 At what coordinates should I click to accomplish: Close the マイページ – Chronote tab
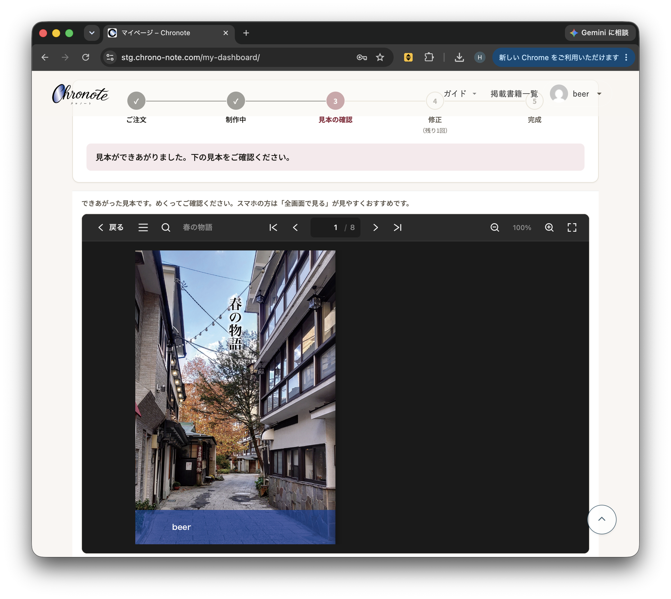[x=226, y=33]
